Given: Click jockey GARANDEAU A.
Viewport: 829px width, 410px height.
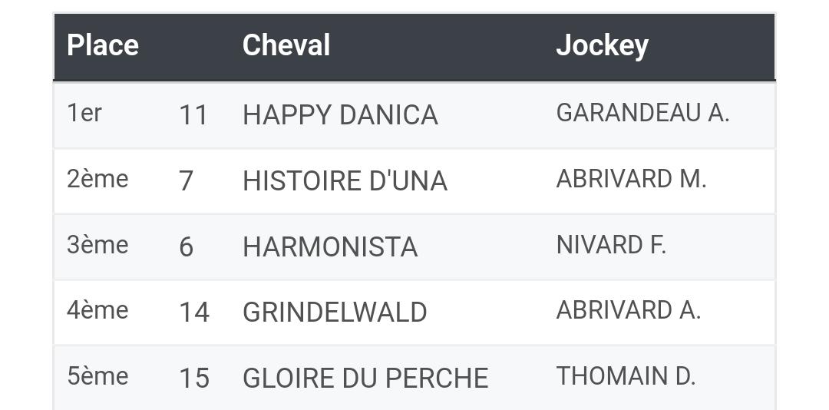Looking at the screenshot, I should click(643, 113).
